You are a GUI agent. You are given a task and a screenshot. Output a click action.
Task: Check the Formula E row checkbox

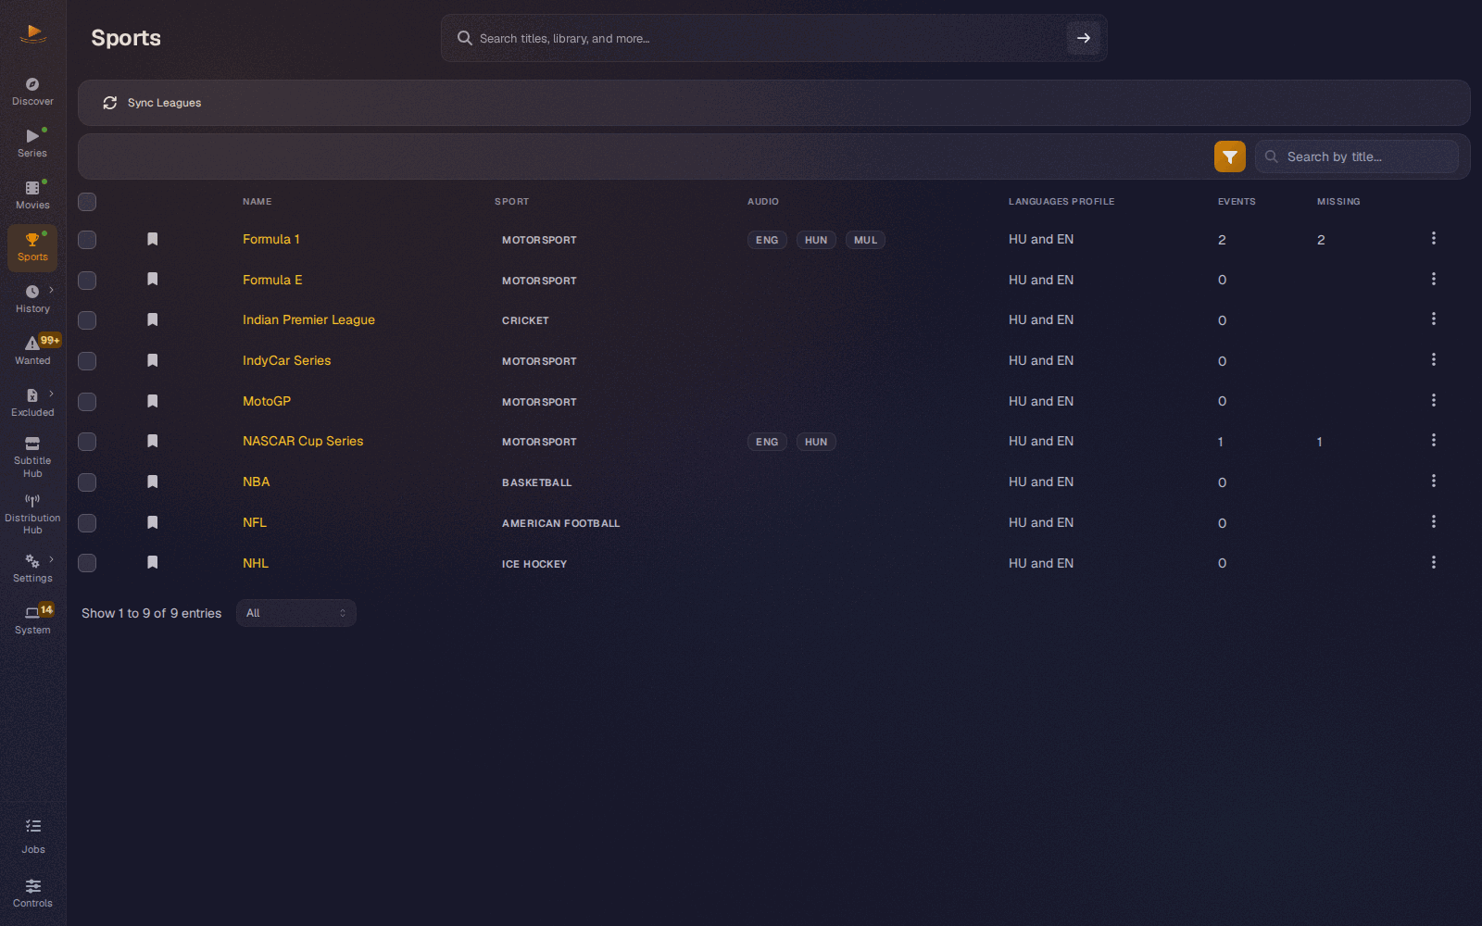87,281
